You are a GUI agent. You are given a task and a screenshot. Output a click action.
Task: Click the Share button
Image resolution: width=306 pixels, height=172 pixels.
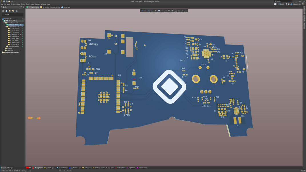coord(281,4)
